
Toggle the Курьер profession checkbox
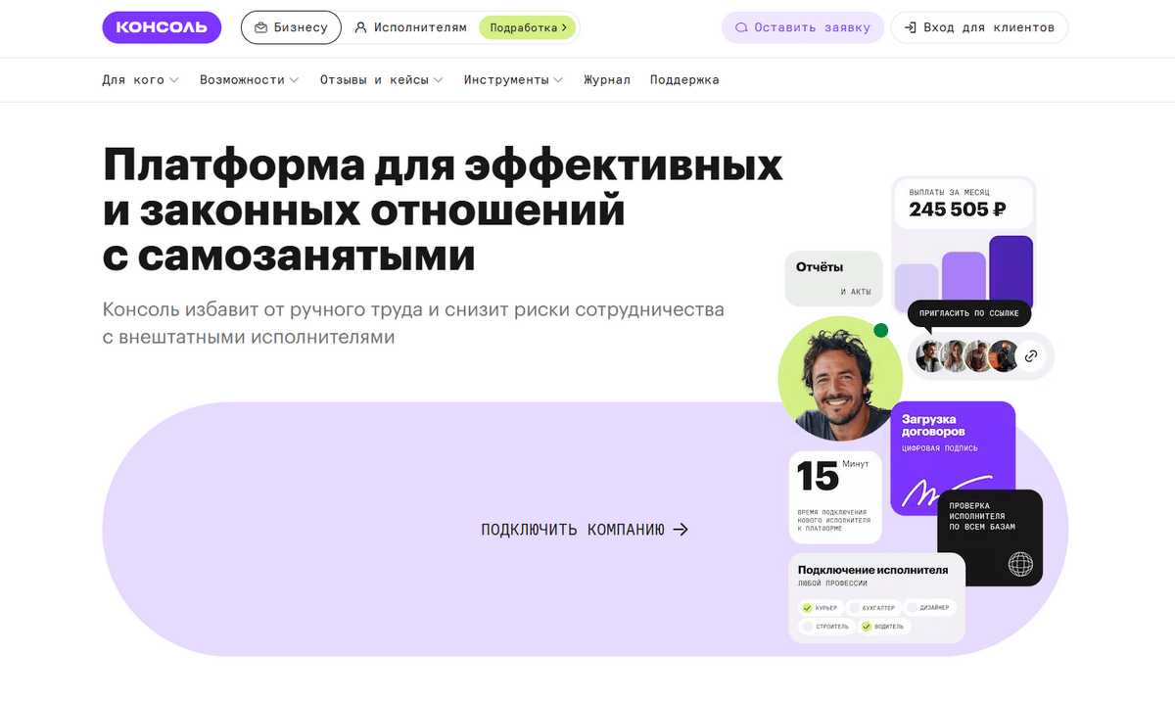click(807, 608)
